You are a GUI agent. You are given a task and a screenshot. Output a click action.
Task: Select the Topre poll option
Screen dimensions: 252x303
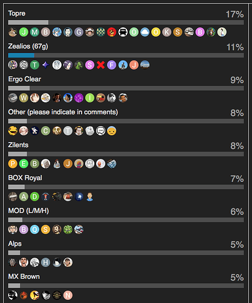pos(17,13)
